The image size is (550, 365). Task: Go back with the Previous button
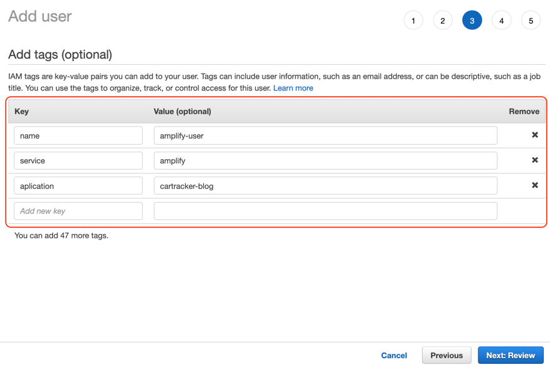coord(446,356)
